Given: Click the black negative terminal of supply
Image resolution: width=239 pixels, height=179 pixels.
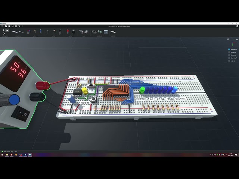Looking at the screenshot, I should coord(37,97).
